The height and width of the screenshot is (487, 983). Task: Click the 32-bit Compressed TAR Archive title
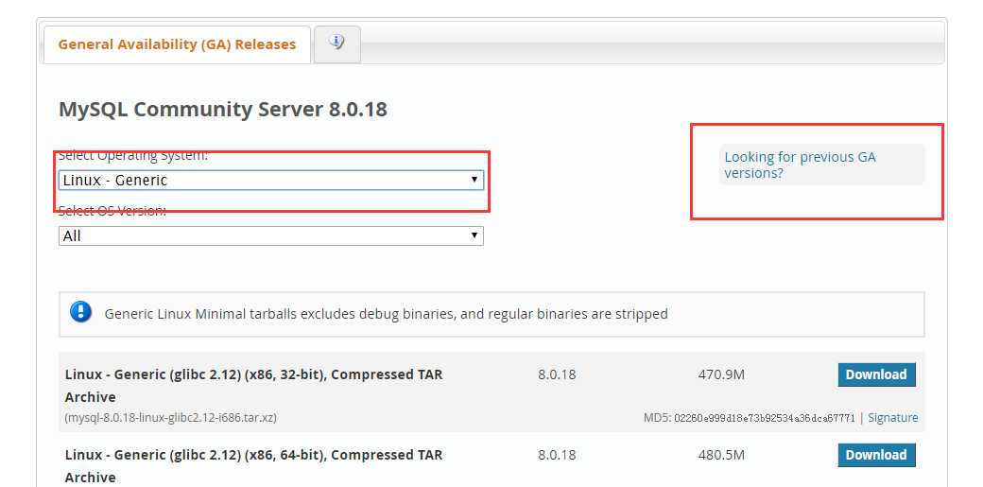coord(253,385)
